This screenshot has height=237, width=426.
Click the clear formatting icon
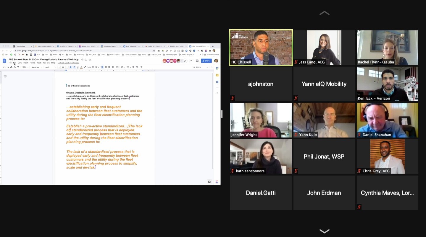[x=141, y=67]
